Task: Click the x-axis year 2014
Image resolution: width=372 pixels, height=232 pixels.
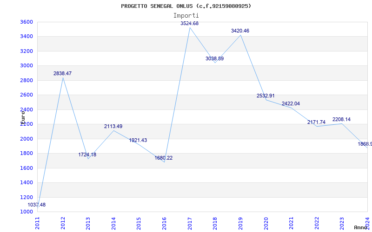Action: point(113,223)
